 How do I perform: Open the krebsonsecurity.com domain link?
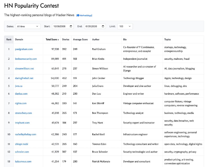click(26, 59)
